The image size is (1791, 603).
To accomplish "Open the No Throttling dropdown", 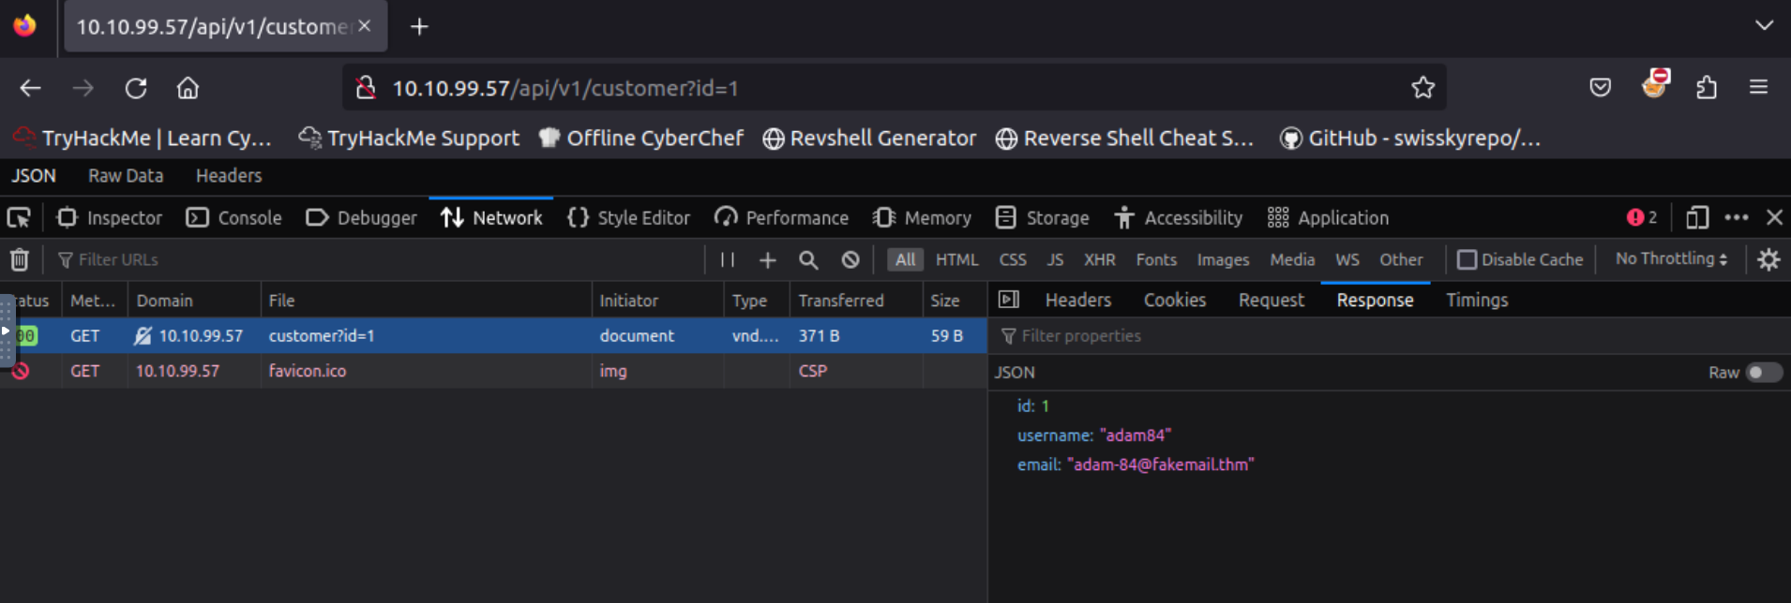I will [x=1671, y=259].
